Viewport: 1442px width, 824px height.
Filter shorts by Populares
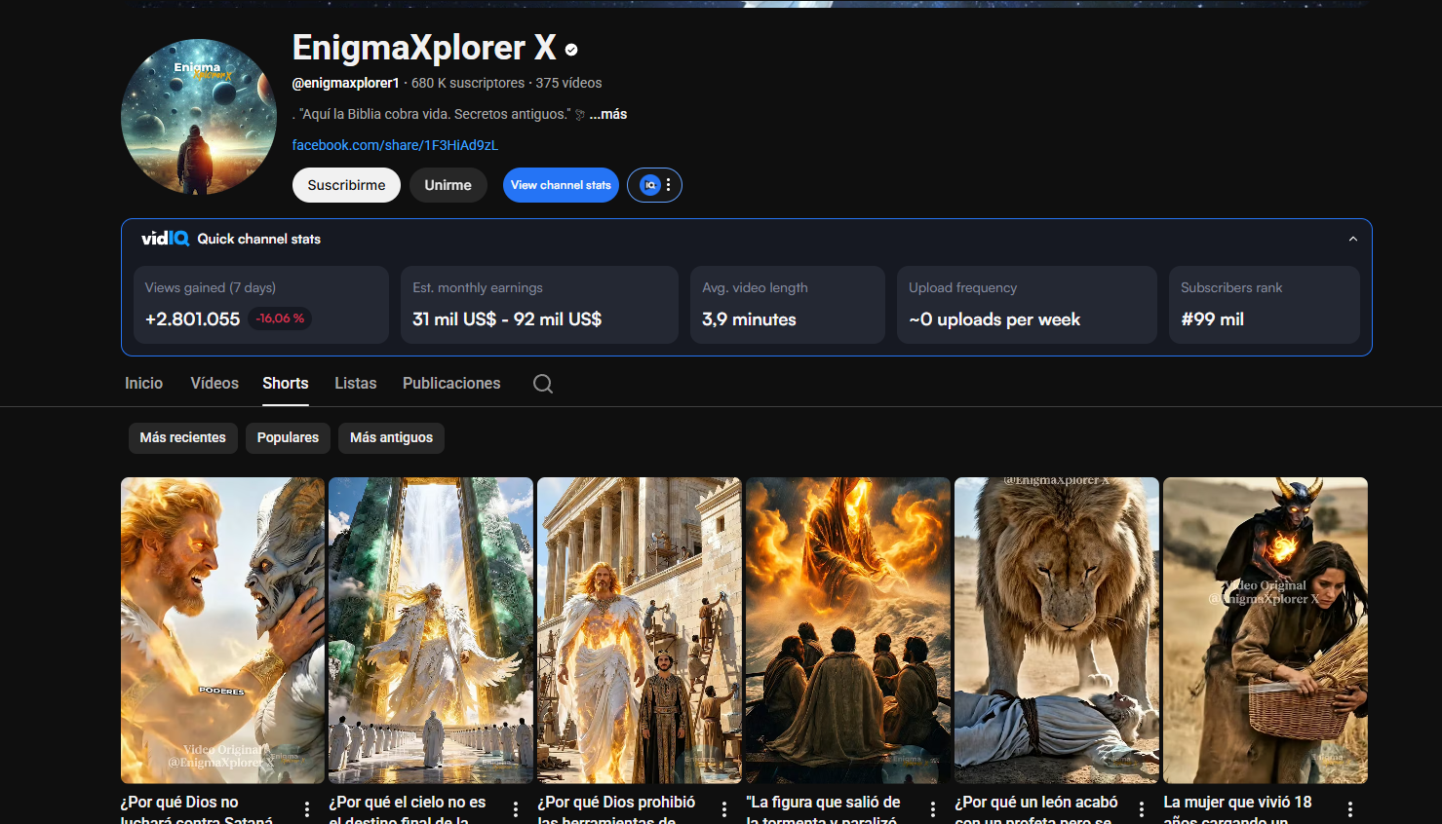click(288, 437)
